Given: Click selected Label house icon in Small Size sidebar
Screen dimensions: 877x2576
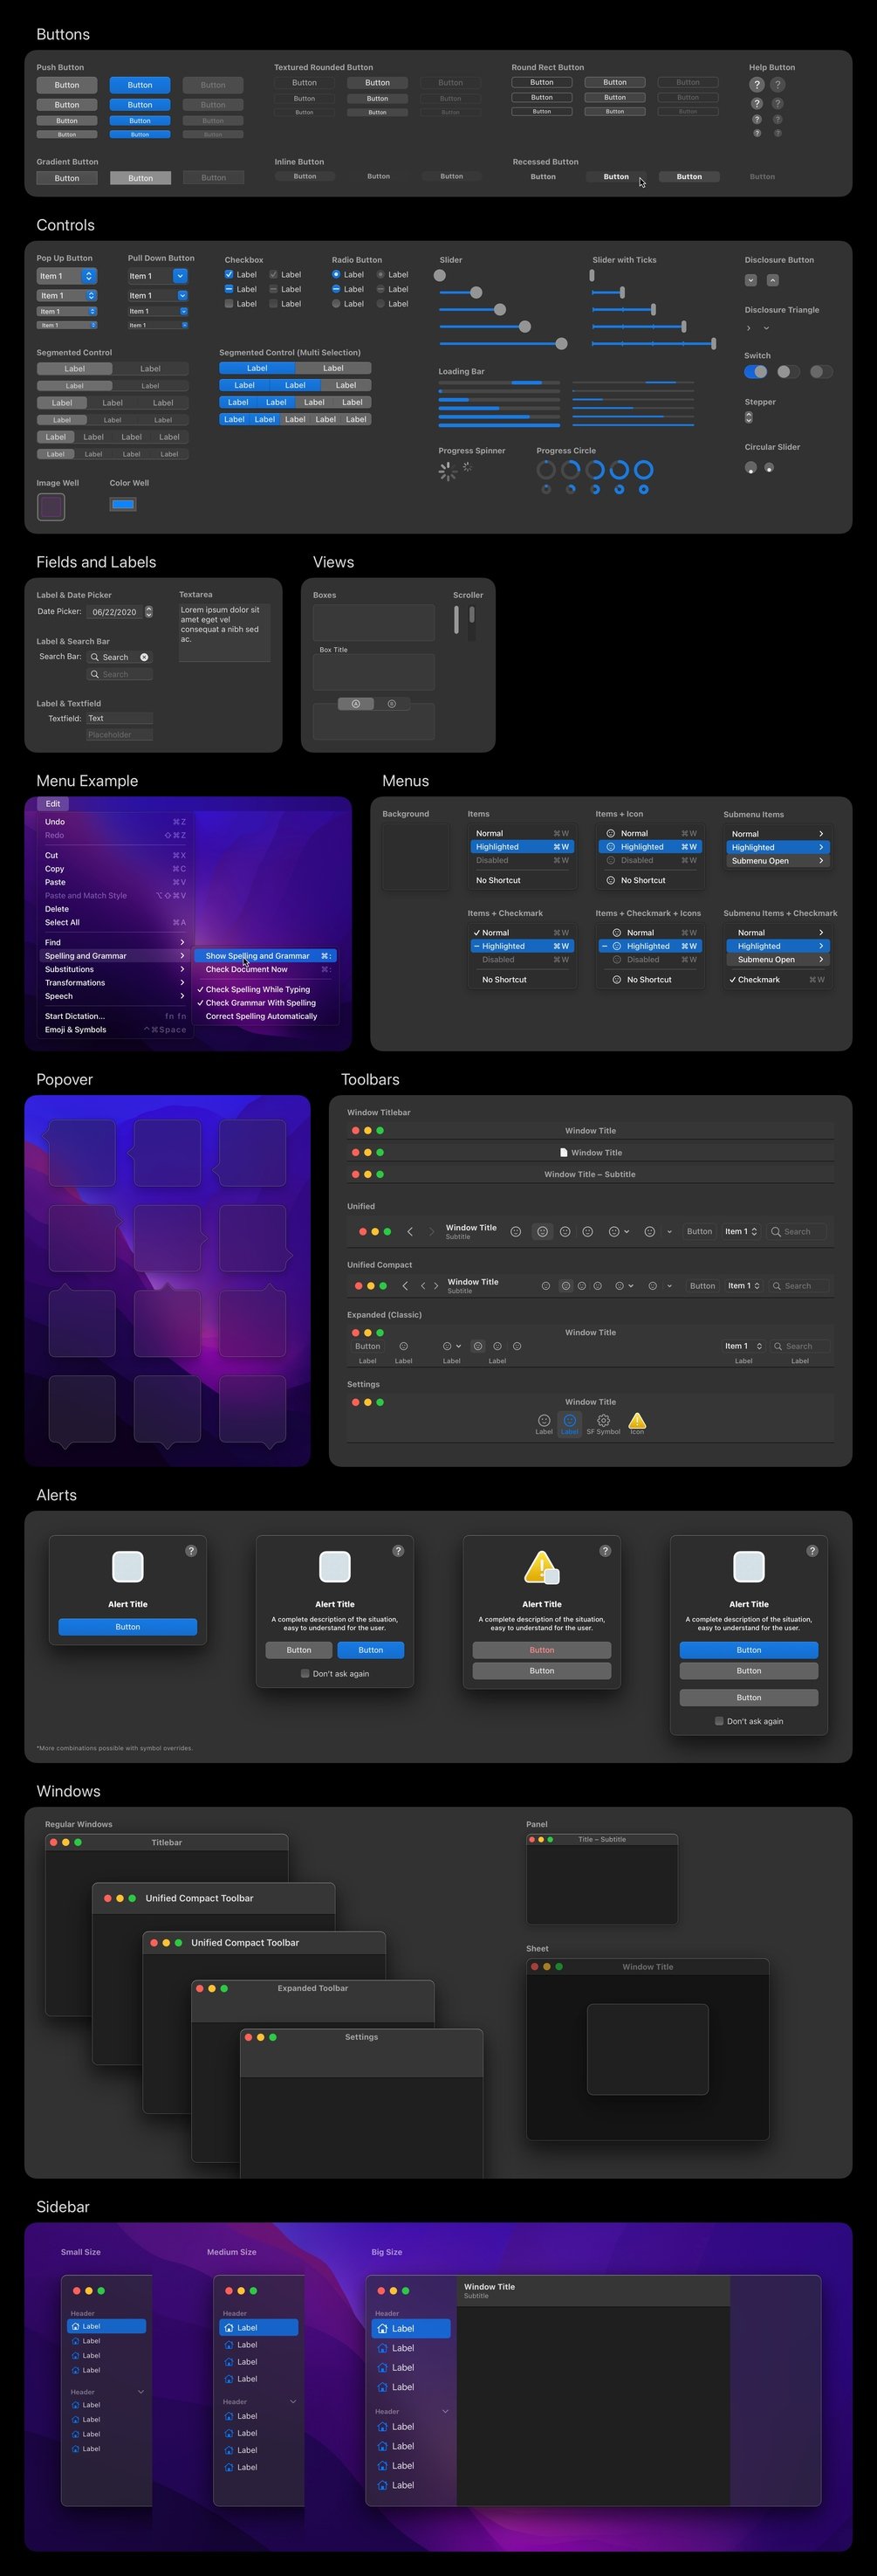Looking at the screenshot, I should (76, 2326).
